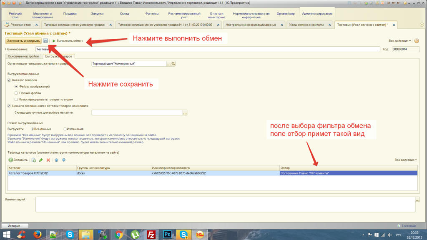Viewport: 427px width, 240px height.
Task: Click the favorites star in the title bar
Action: [20, 3]
